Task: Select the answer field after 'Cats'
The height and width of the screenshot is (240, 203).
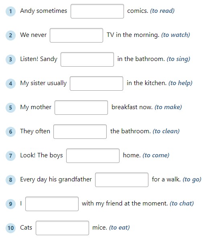Action: pos(62,228)
